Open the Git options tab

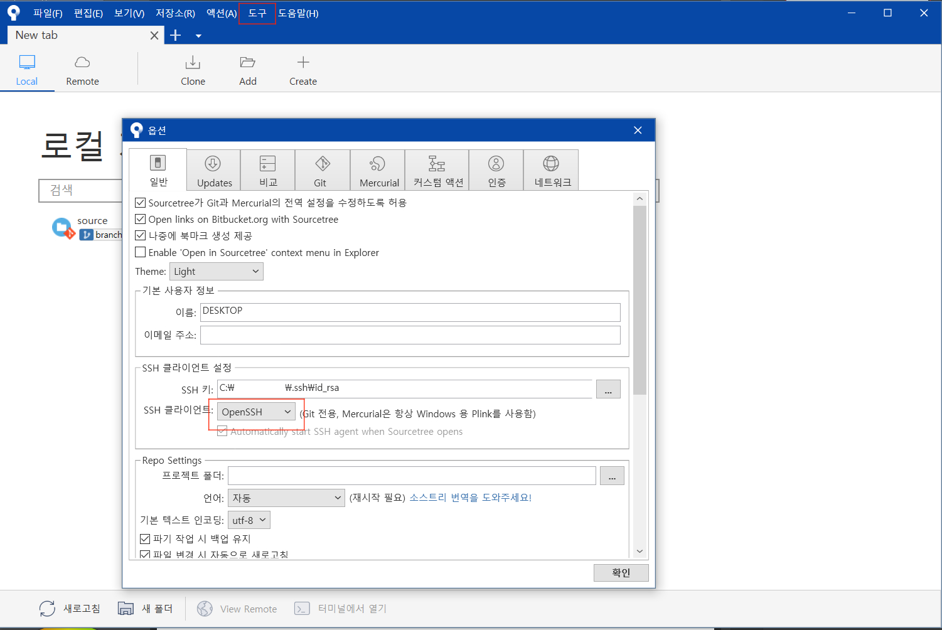point(323,170)
